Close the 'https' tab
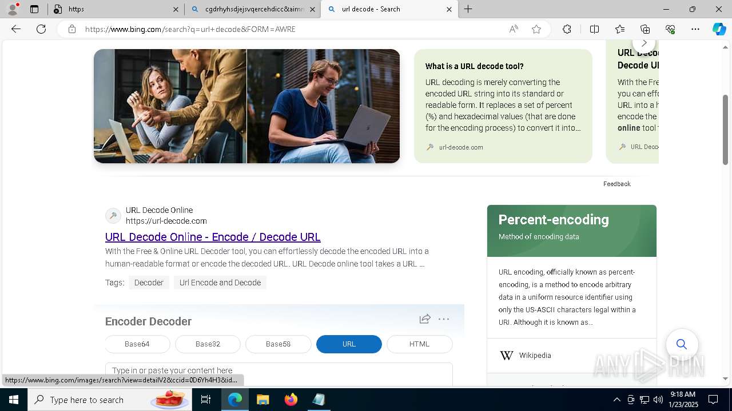The image size is (732, 411). (x=176, y=9)
